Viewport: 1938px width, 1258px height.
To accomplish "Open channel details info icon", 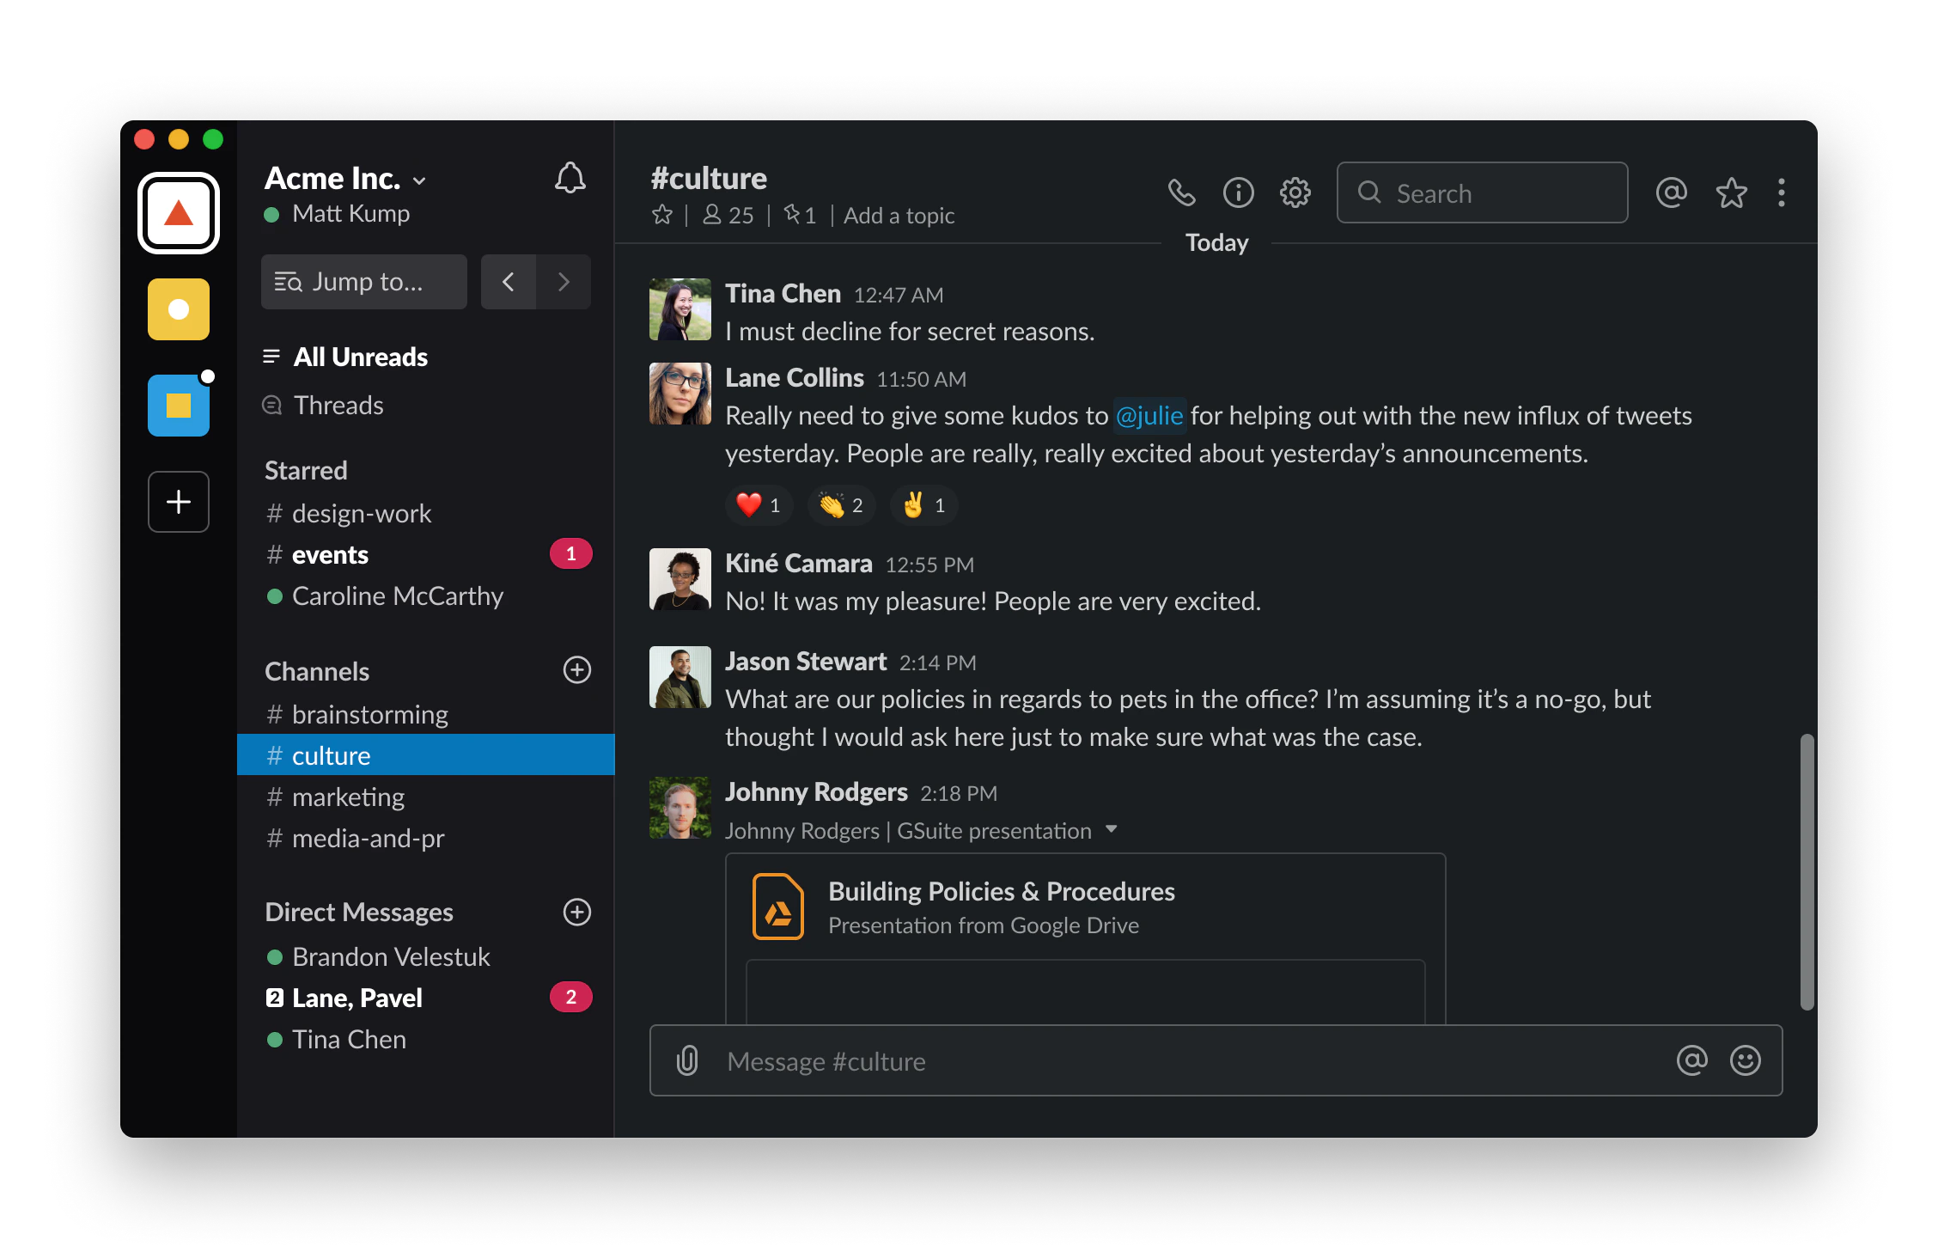I will [1238, 193].
